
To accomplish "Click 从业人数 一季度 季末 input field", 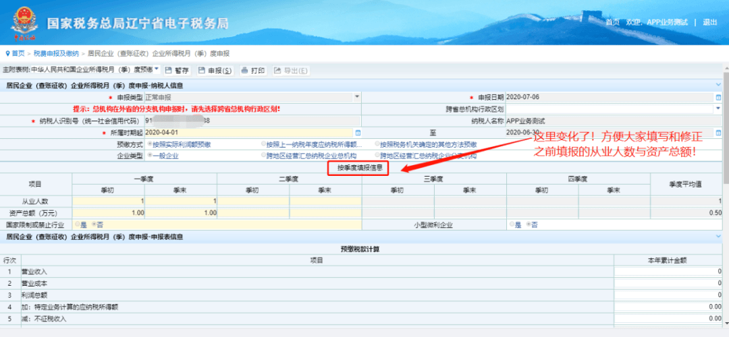I will click(x=180, y=202).
